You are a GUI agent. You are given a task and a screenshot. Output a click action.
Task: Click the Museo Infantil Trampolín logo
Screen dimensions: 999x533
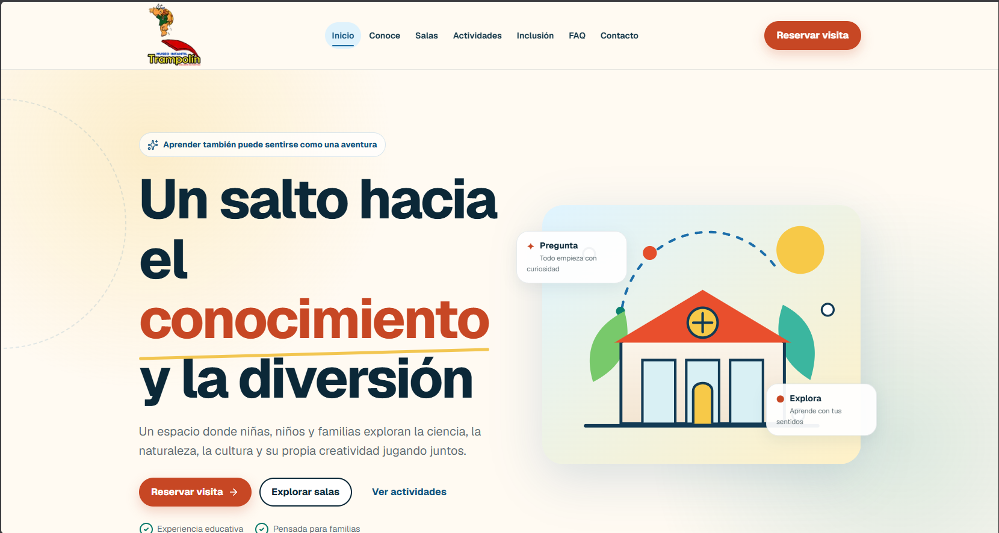[174, 35]
